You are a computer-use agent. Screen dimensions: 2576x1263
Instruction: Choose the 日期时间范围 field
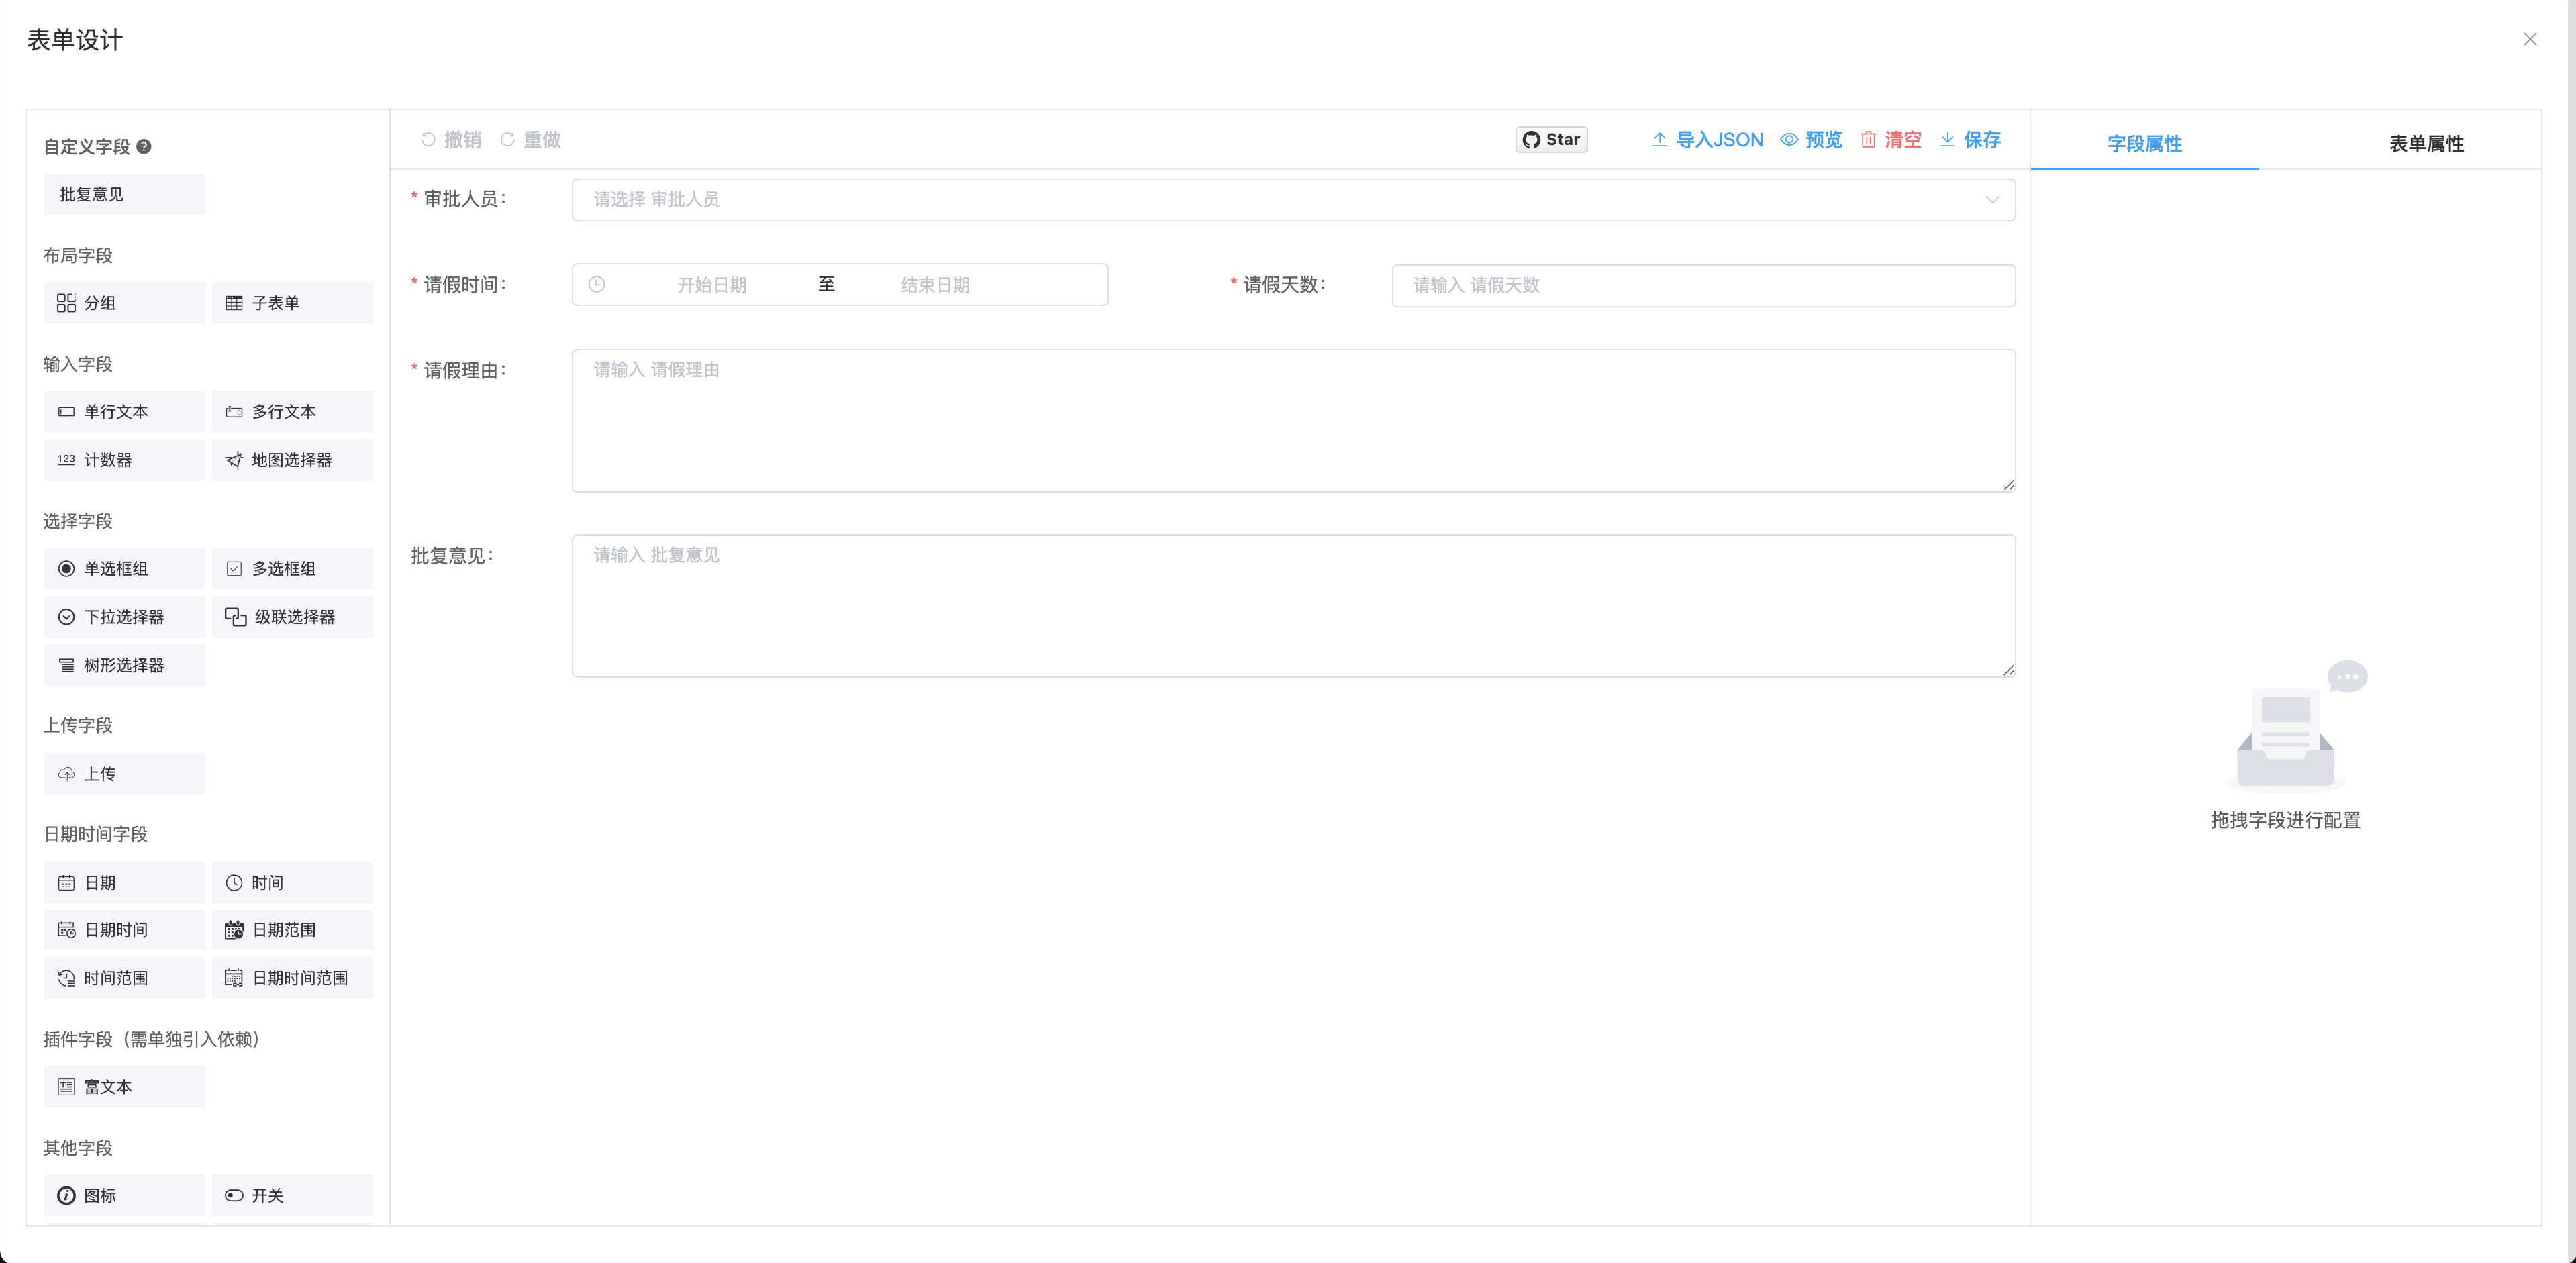coord(292,978)
